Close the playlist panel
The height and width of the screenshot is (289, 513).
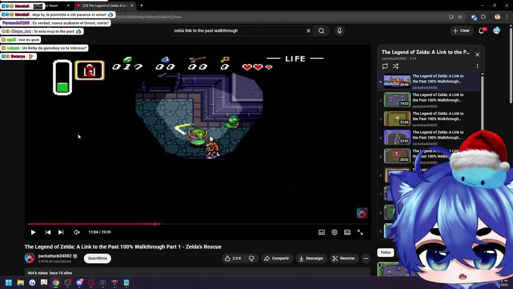click(477, 55)
